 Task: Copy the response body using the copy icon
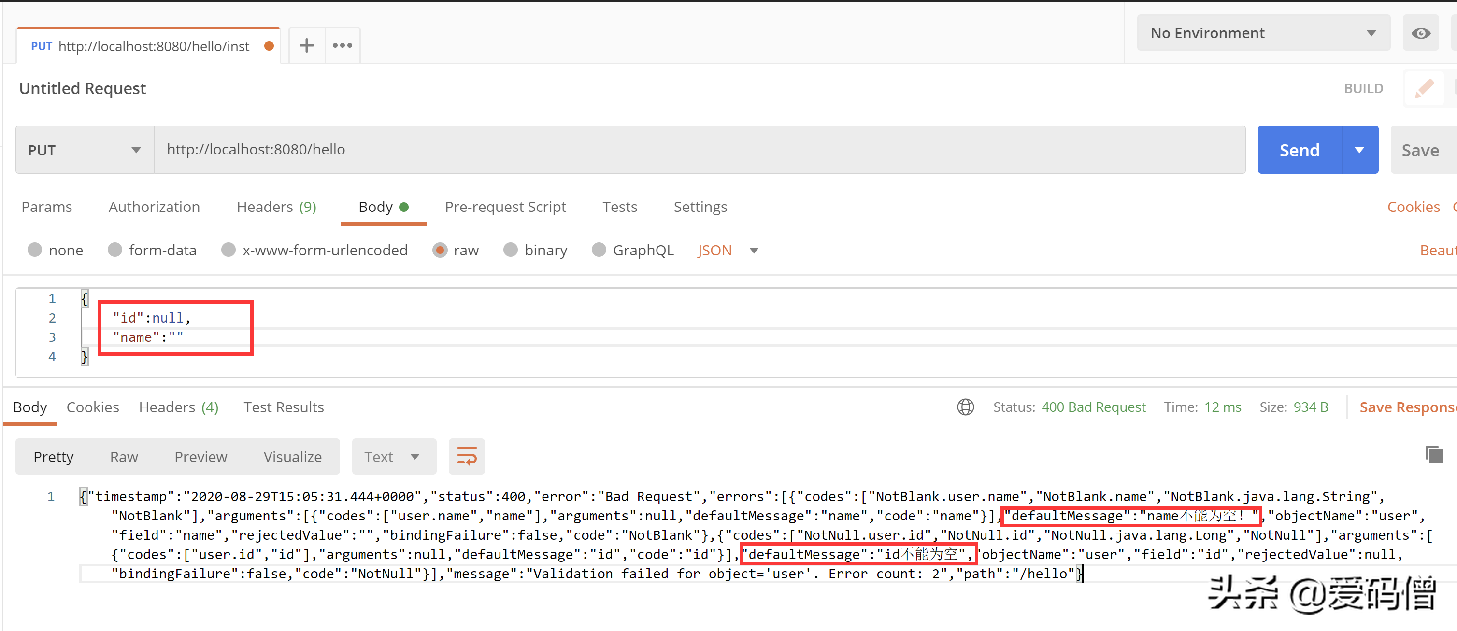point(1435,455)
